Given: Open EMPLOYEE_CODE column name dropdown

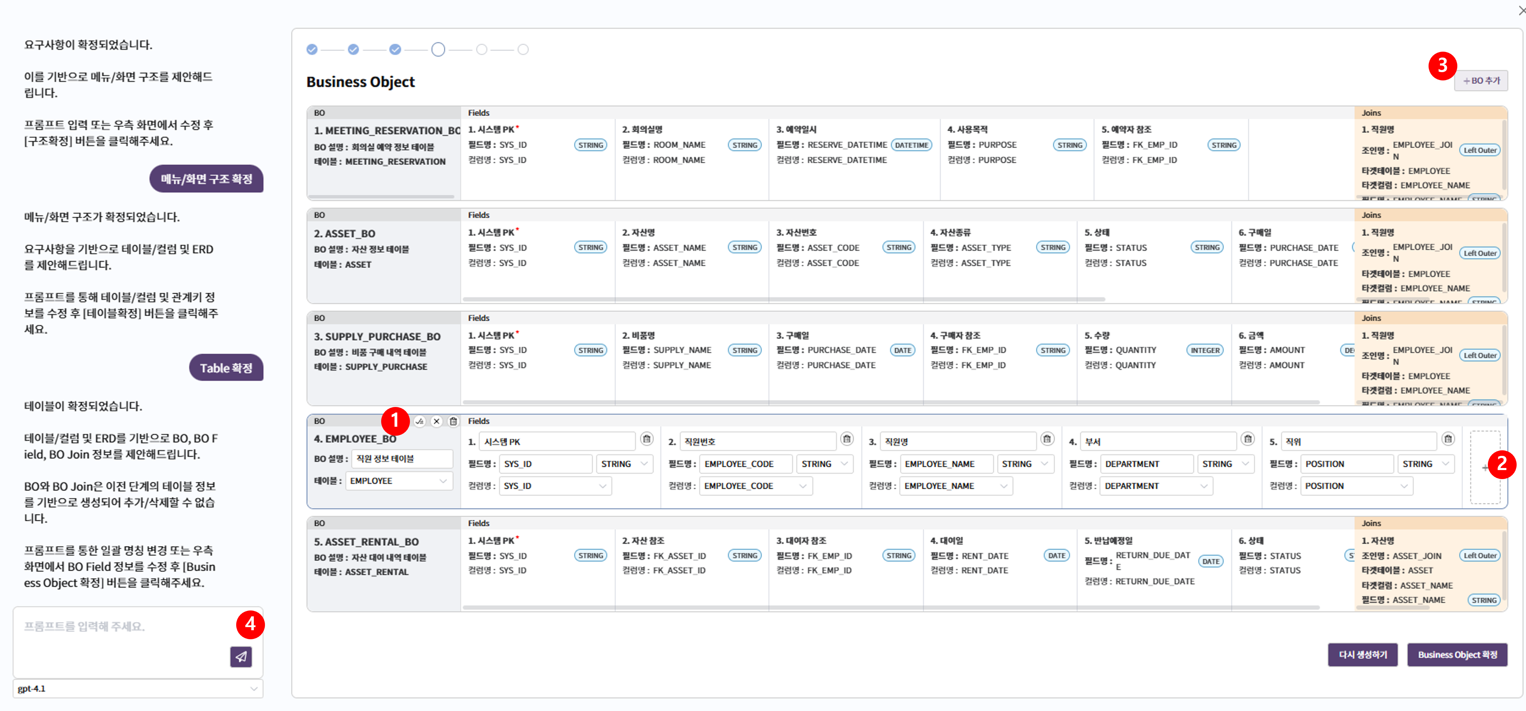Looking at the screenshot, I should coord(756,486).
